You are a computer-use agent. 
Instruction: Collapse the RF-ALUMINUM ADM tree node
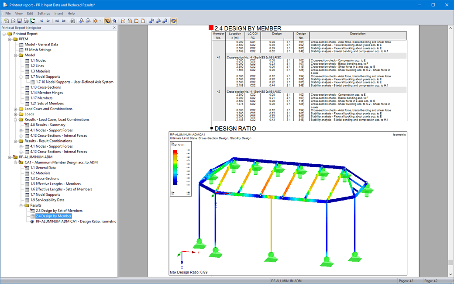(10, 157)
